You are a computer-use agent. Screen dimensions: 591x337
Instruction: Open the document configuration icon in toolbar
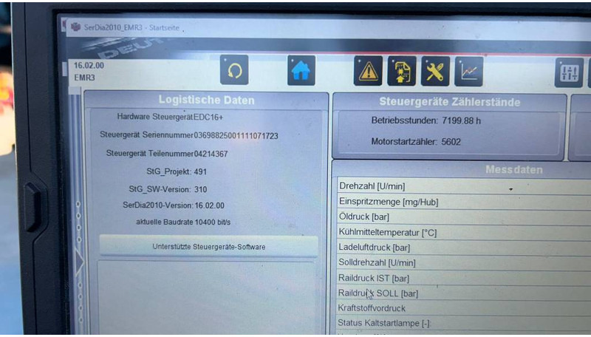(x=401, y=72)
